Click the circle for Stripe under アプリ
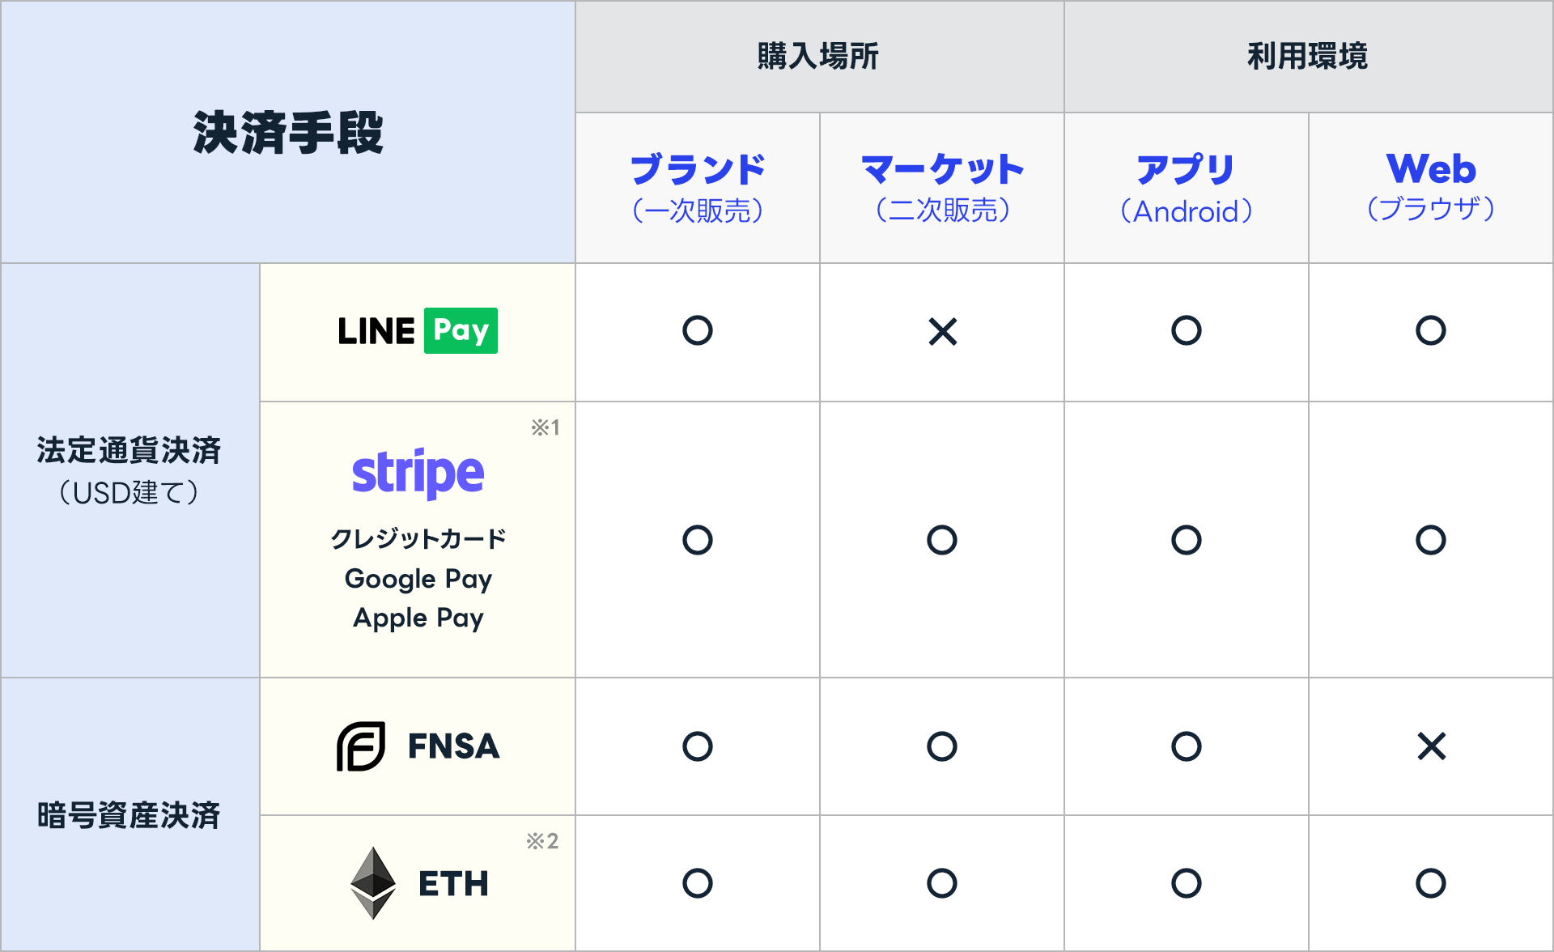The height and width of the screenshot is (952, 1554). pyautogui.click(x=1187, y=540)
